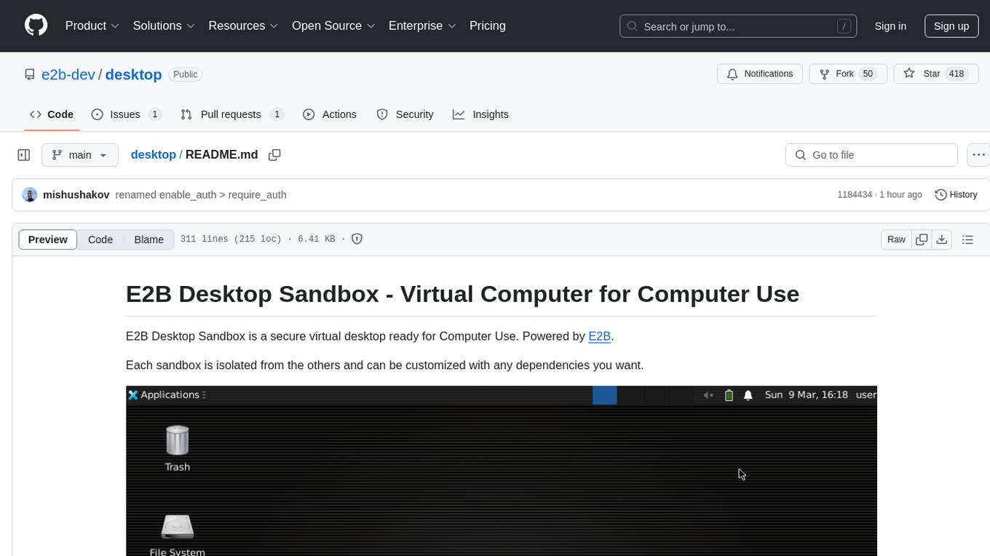Expand the Resources menu
The image size is (990, 556).
point(243,25)
